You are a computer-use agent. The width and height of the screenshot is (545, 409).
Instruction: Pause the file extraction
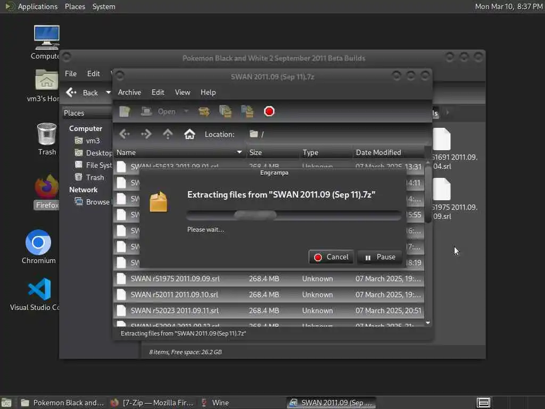379,257
